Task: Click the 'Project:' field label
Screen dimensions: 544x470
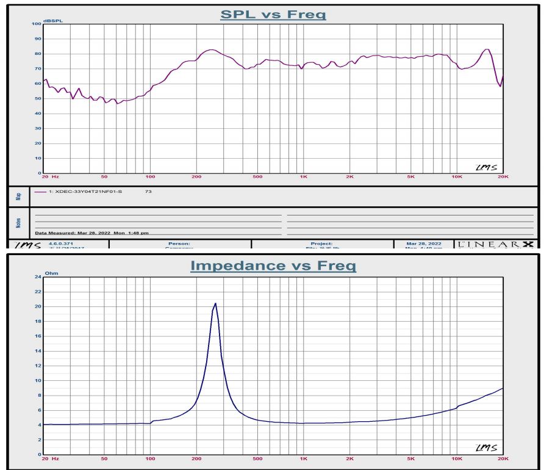Action: coord(321,244)
